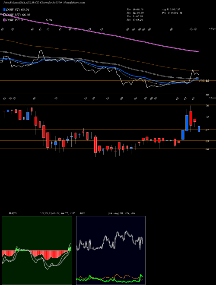Click the latest blue candlestick on the right
The image size is (216, 285).
pyautogui.click(x=199, y=129)
